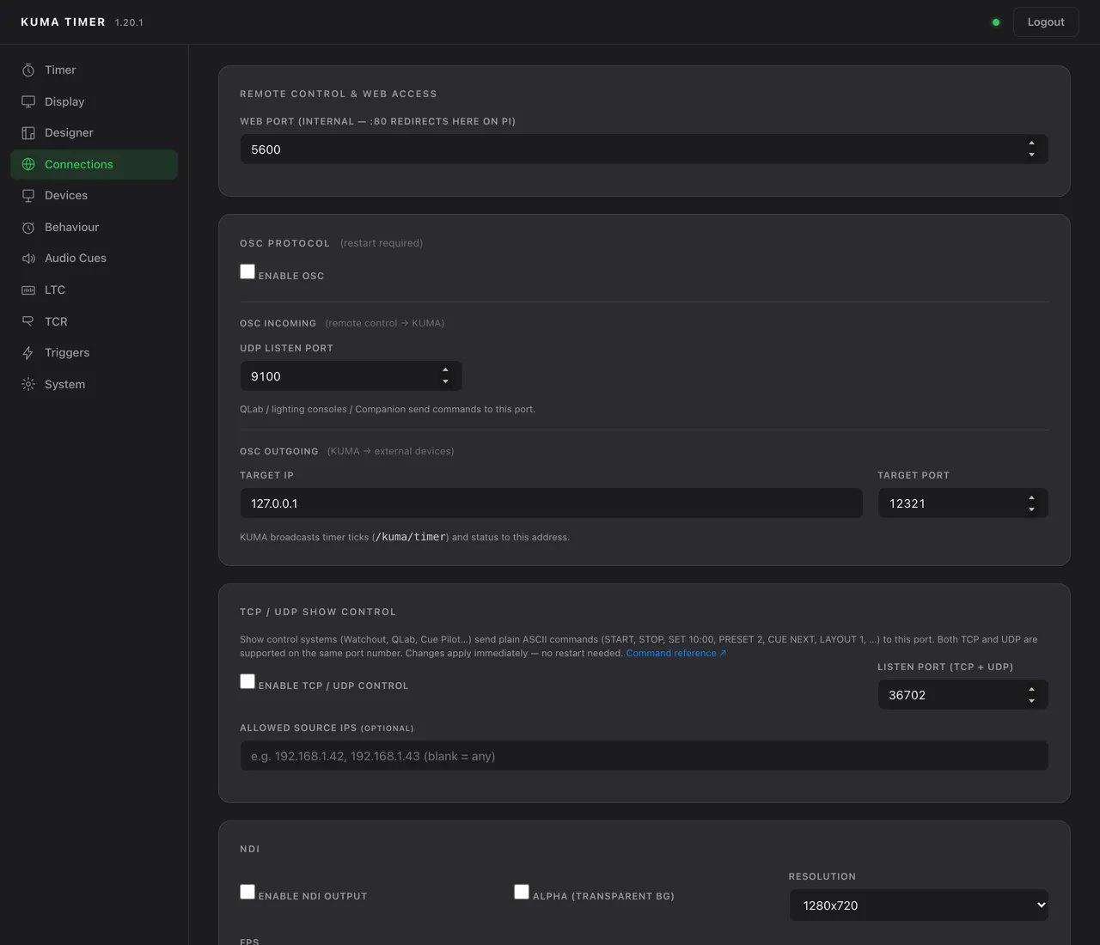
Task: Focus the Web Port input field
Action: (x=644, y=149)
